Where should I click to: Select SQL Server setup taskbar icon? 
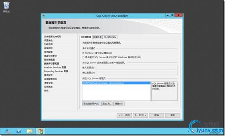[x=41, y=131]
